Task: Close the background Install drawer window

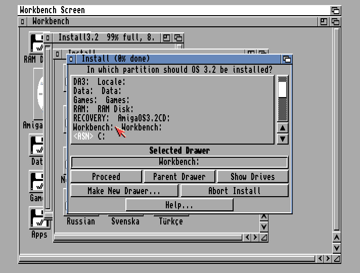Action: pos(58,54)
